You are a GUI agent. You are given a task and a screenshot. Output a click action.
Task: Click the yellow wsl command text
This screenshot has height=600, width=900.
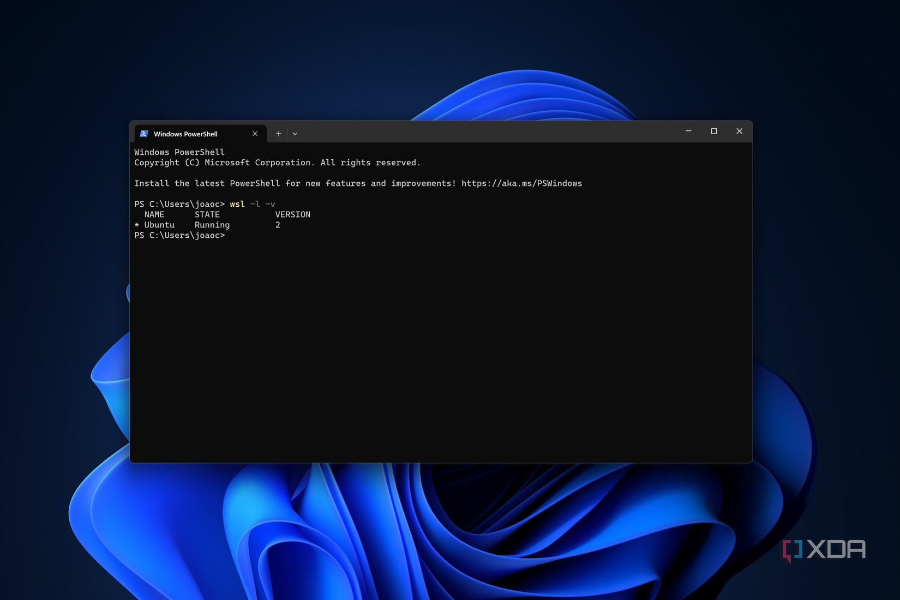237,204
